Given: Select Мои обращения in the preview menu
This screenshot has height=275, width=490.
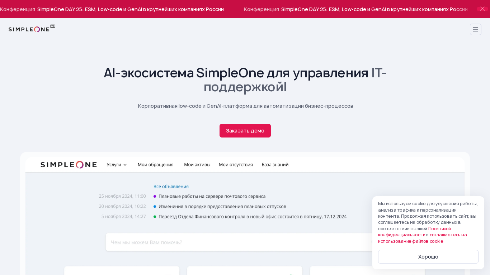Looking at the screenshot, I should [x=156, y=165].
